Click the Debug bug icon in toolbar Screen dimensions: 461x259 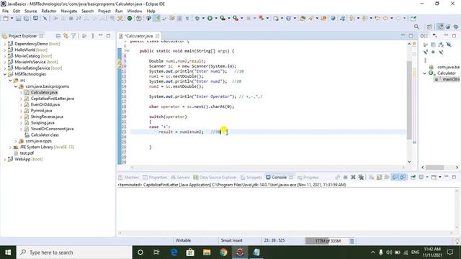tap(197, 18)
